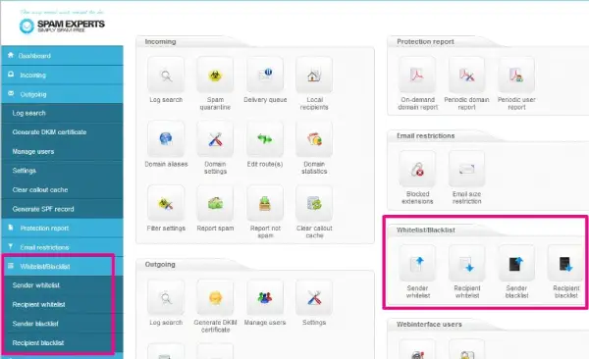
Task: Select Generate SPF record in the sidebar
Action: point(63,209)
